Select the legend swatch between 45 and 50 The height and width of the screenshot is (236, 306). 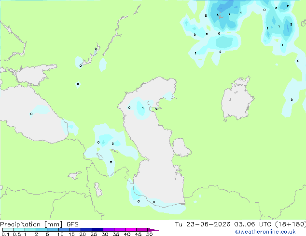coord(142,230)
